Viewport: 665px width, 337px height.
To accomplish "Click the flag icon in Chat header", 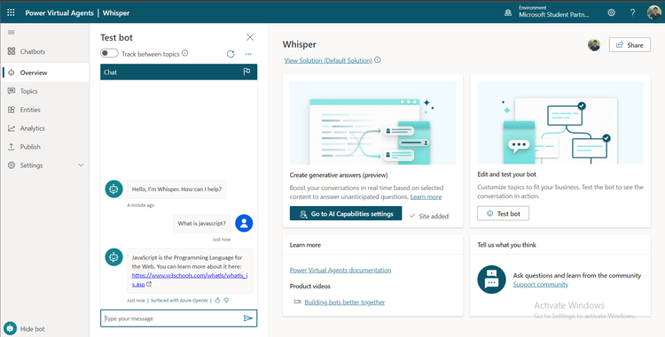I will tap(246, 72).
